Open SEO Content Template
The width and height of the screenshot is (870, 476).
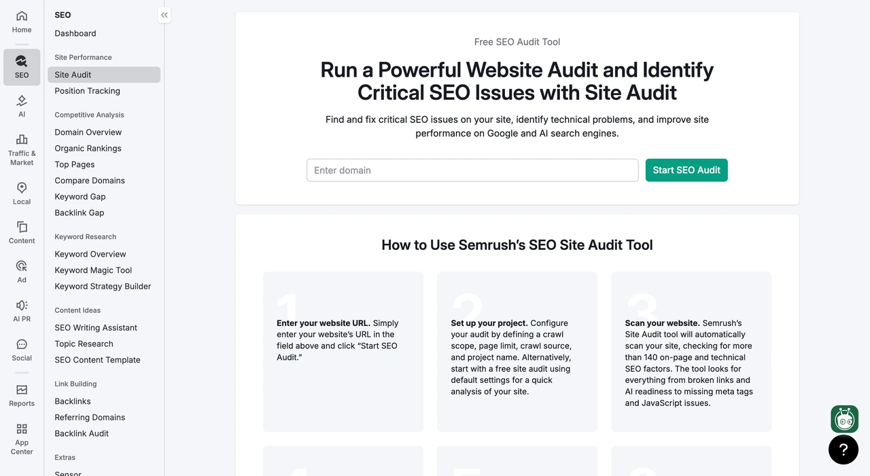coord(97,360)
